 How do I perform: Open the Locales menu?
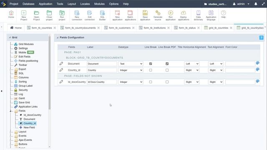tap(85, 4)
